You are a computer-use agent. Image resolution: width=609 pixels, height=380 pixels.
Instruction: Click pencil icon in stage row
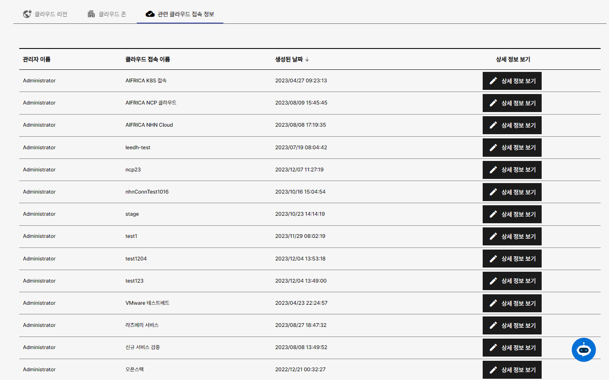click(493, 214)
